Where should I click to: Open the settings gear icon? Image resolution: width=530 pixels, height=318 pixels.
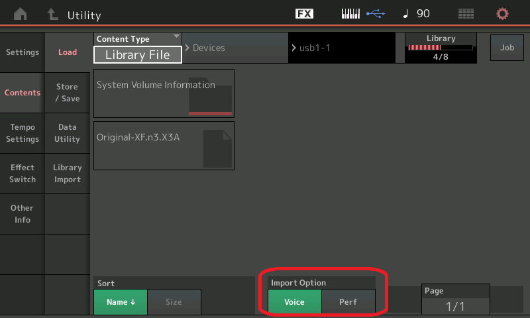503,14
